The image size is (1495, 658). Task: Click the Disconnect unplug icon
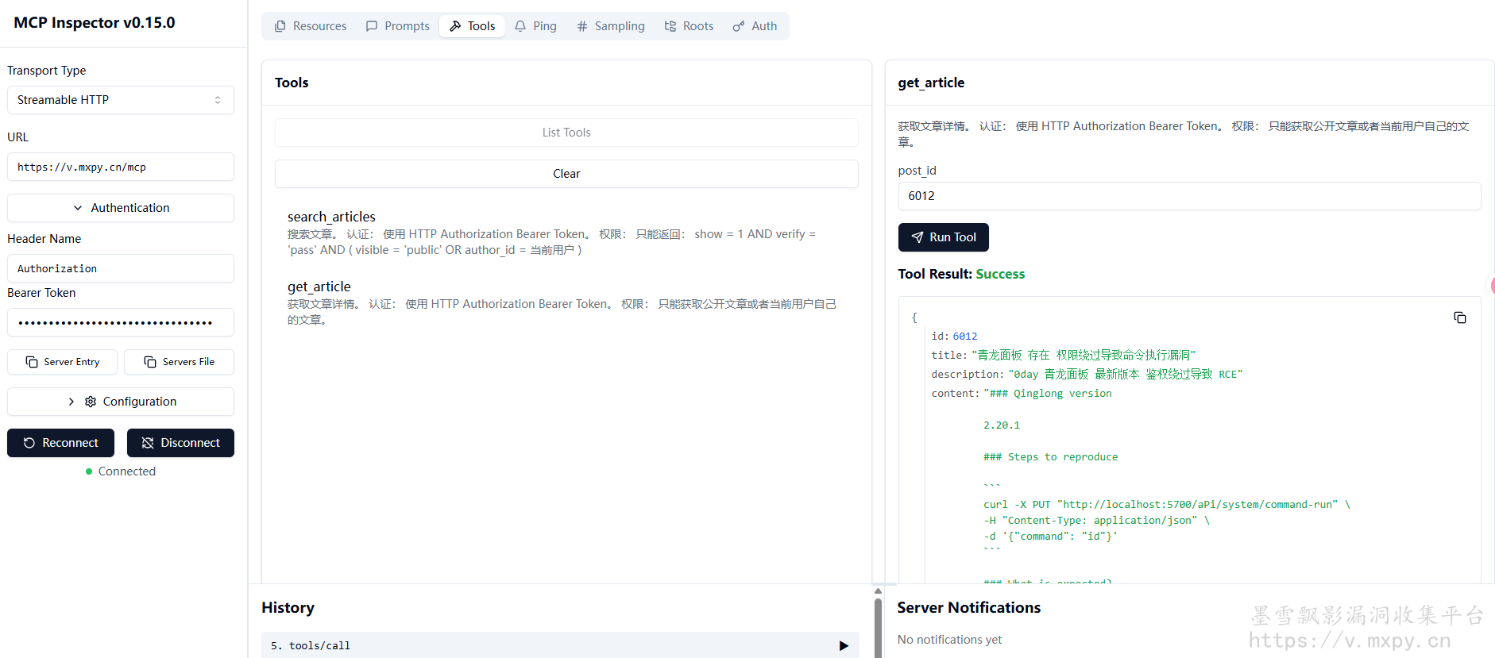(148, 443)
